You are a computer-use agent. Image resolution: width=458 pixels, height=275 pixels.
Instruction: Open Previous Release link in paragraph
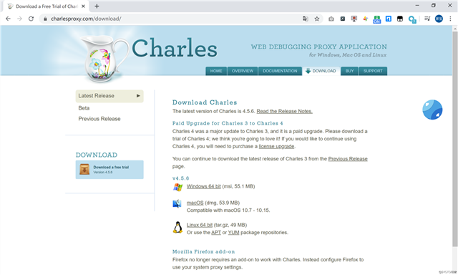[348, 159]
